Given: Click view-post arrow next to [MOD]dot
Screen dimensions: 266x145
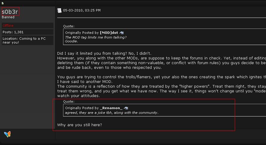Looking at the screenshot, I should point(121,33).
